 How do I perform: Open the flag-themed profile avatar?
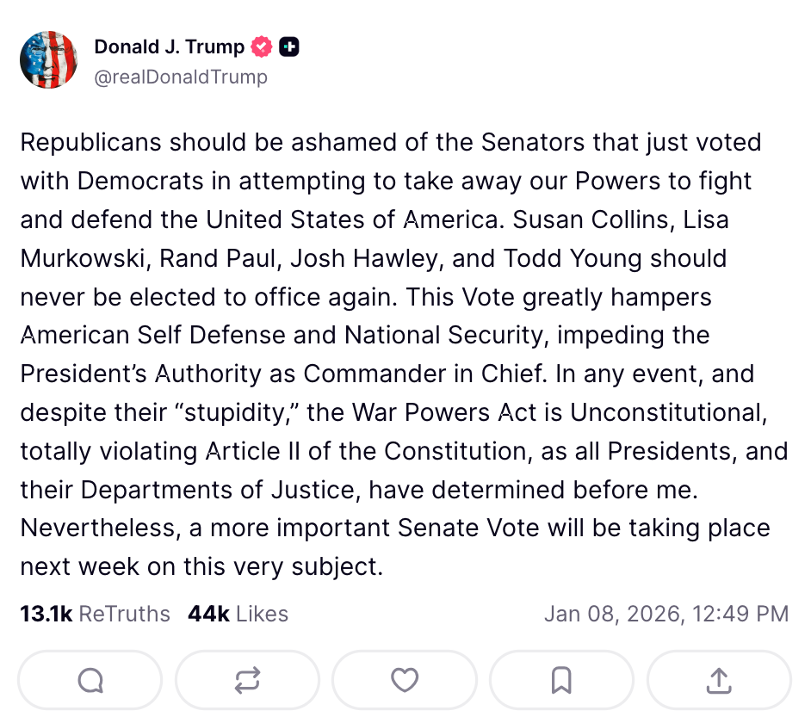point(49,60)
